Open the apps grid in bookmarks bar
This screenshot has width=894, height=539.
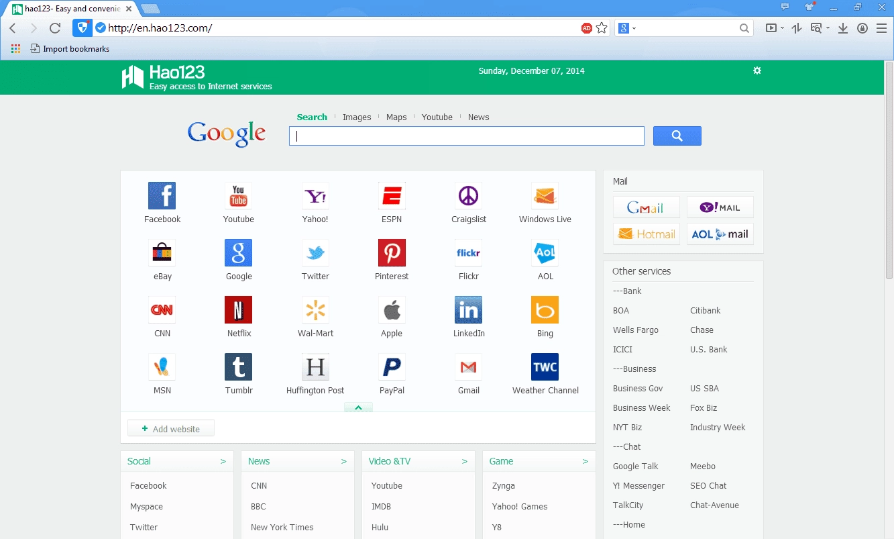(15, 48)
